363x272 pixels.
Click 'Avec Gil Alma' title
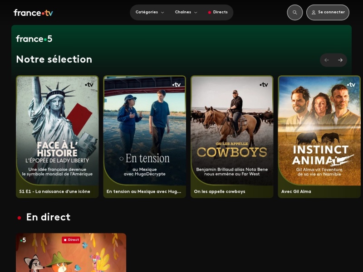[x=296, y=191]
